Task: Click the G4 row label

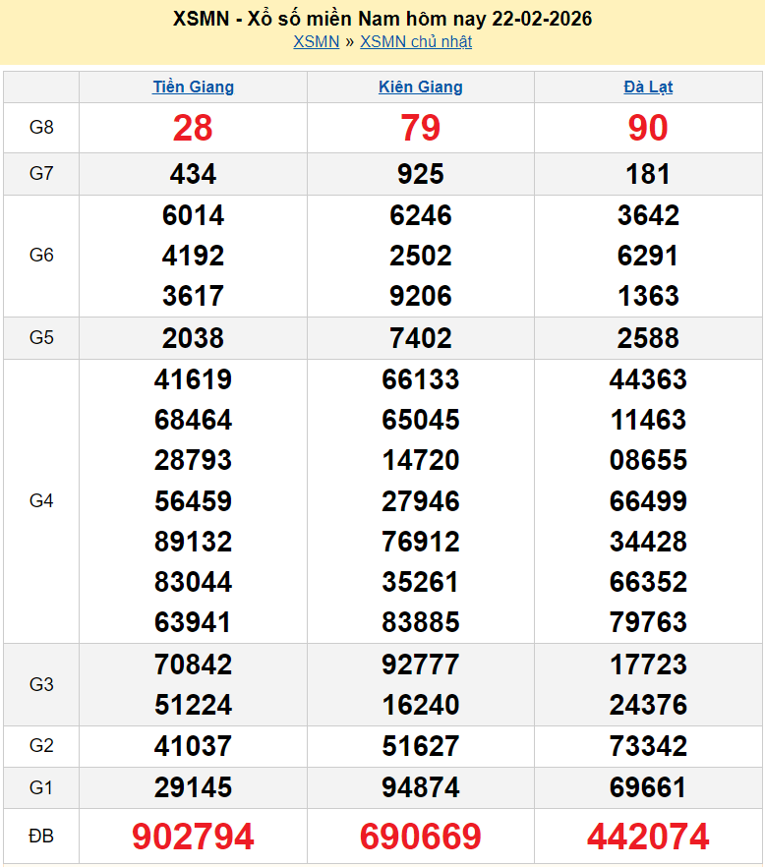Action: click(41, 500)
